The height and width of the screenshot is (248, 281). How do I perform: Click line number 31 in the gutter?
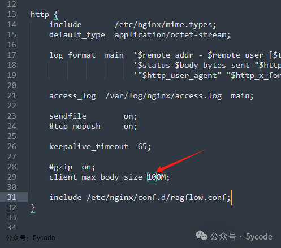(12, 197)
